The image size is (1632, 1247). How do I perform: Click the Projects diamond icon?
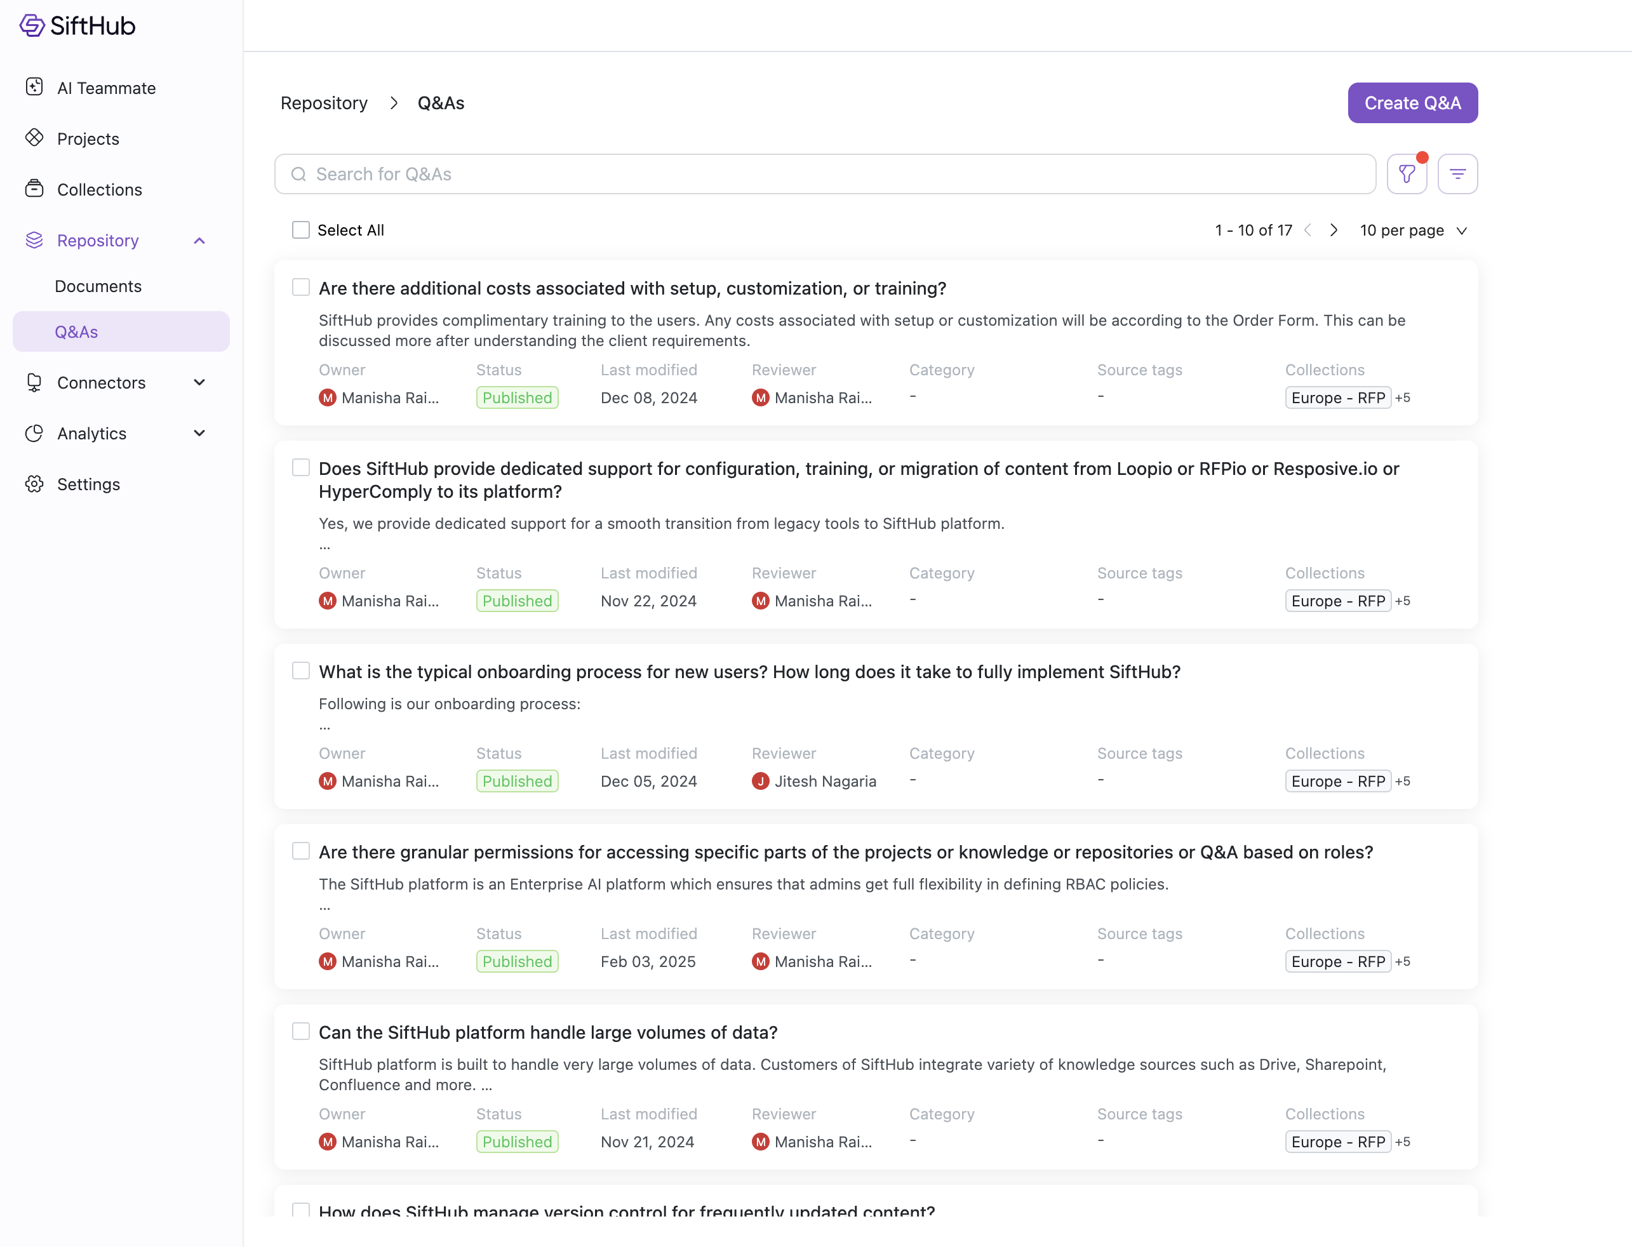click(x=34, y=138)
